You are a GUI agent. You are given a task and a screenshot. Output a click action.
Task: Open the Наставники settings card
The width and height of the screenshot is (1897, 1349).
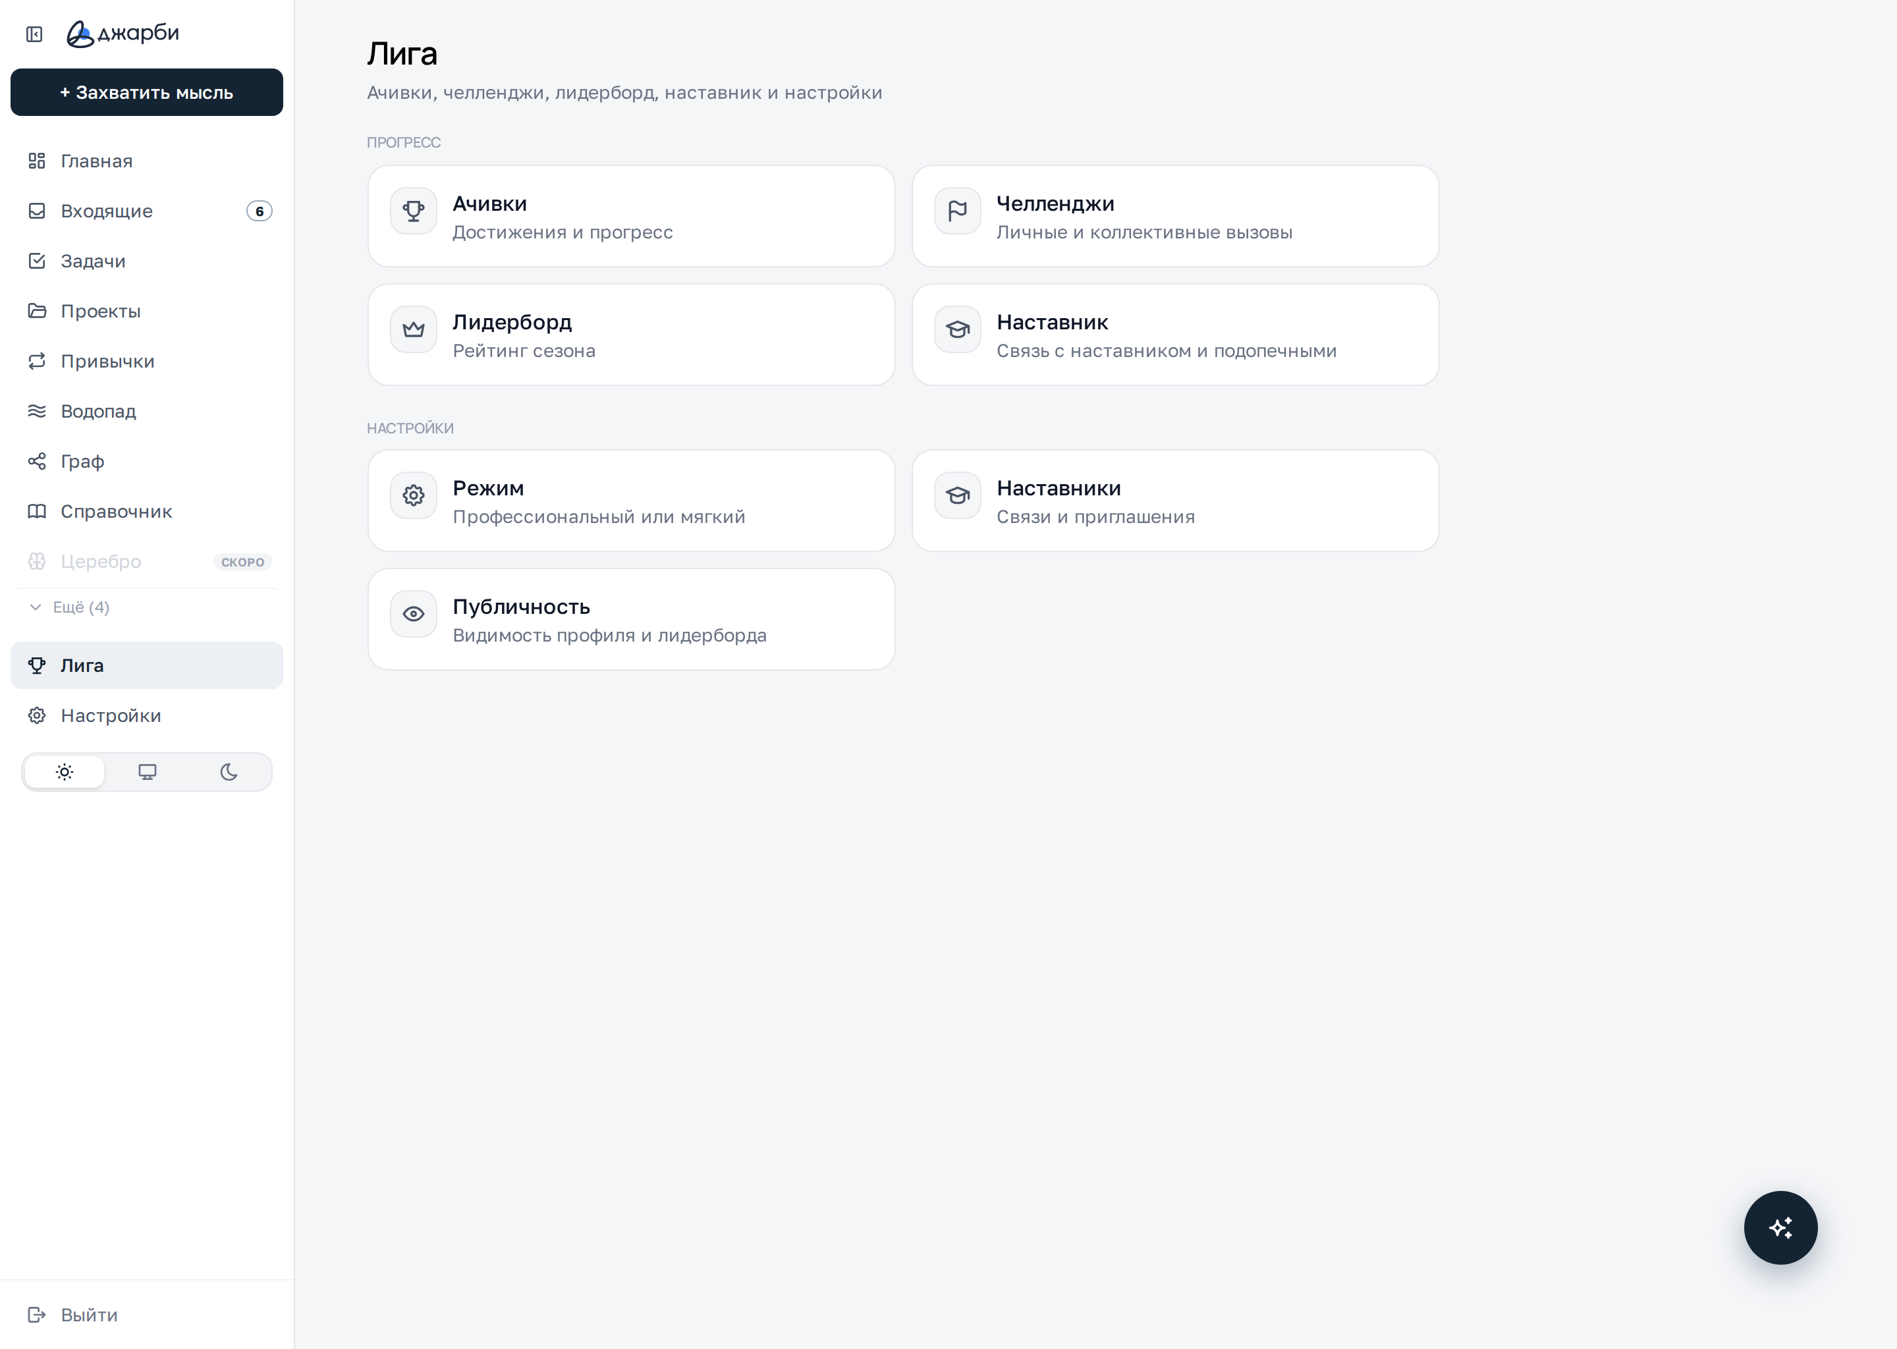point(1175,501)
